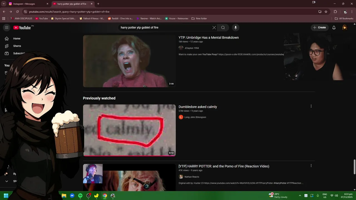356x200 pixels.
Task: Open Reddit - Dive into bookmark
Action: pos(120,19)
